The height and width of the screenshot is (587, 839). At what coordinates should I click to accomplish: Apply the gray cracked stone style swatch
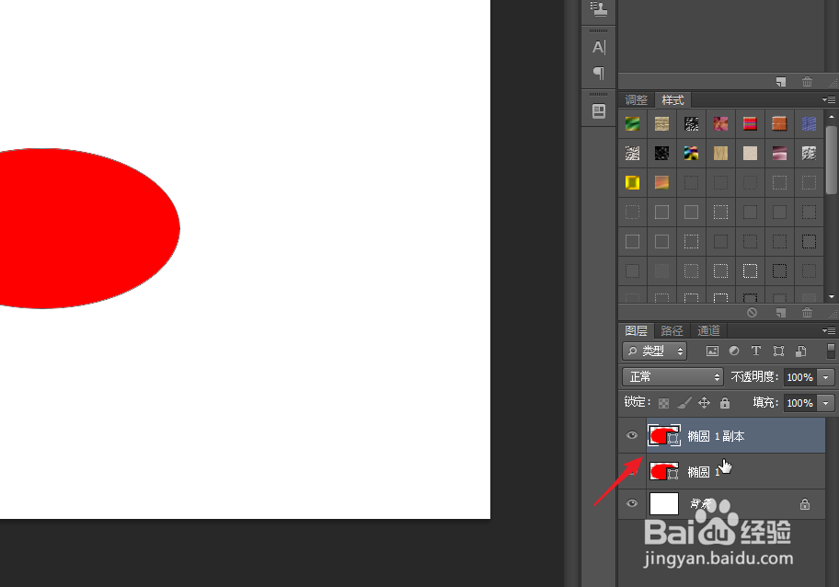tap(809, 154)
